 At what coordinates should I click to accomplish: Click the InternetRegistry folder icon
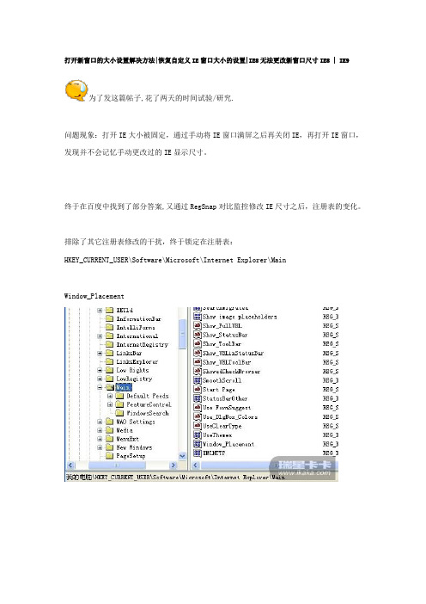tap(110, 344)
